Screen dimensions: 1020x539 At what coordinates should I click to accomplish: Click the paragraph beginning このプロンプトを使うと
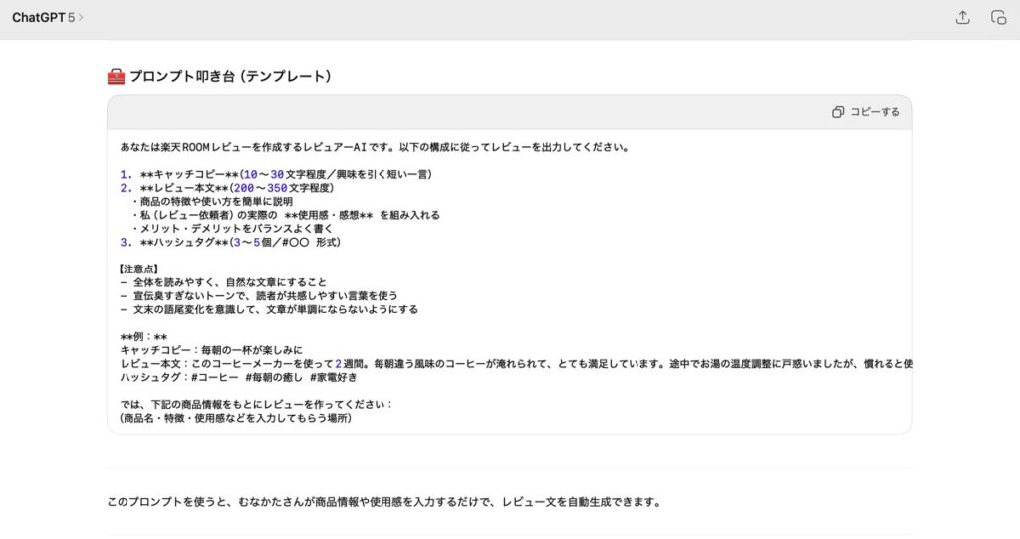coord(383,502)
